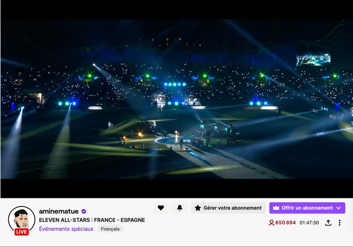The width and height of the screenshot is (353, 247).
Task: Click the crown icon in gift button
Action: pyautogui.click(x=276, y=208)
